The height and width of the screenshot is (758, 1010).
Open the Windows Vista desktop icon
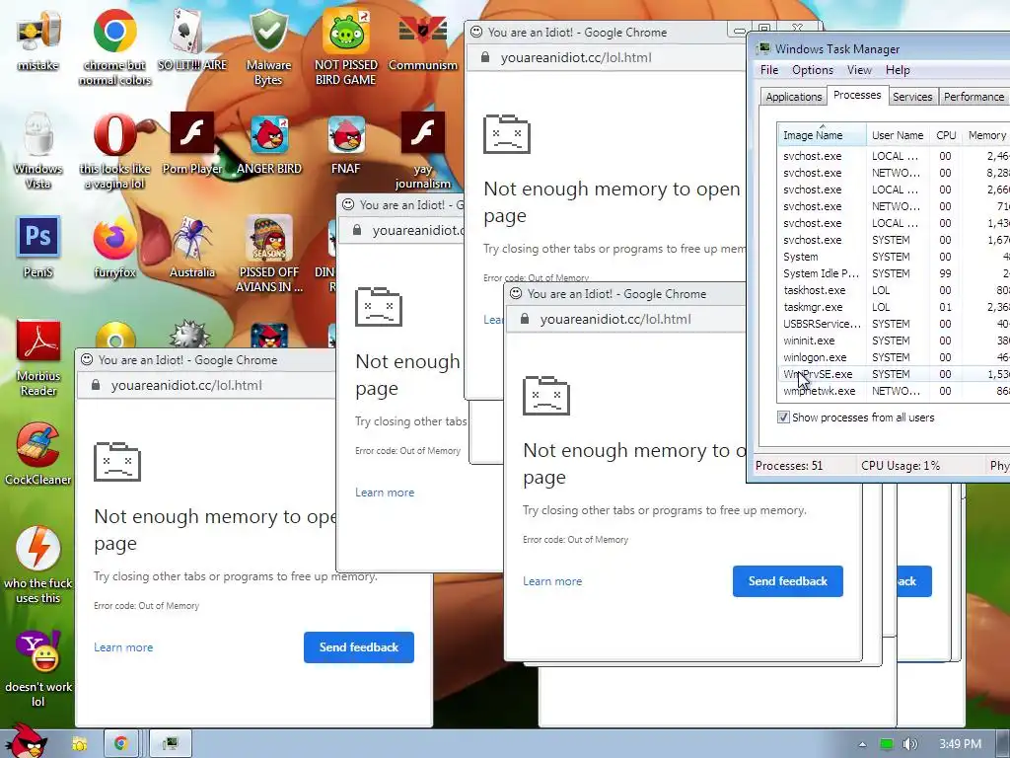pyautogui.click(x=38, y=150)
